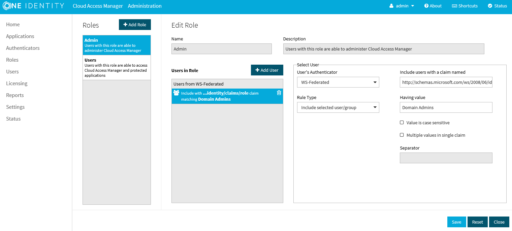Open the User's Authenticator dropdown
This screenshot has width=512, height=231.
click(338, 82)
